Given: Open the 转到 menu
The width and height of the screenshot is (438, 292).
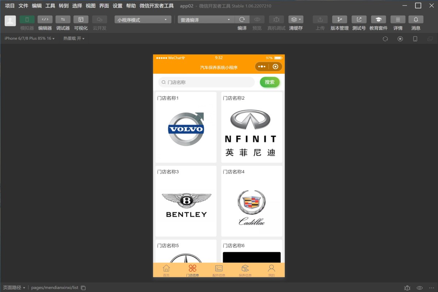Looking at the screenshot, I should (64, 6).
